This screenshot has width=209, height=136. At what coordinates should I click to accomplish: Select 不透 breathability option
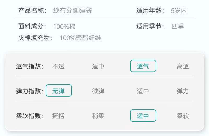click(x=58, y=66)
